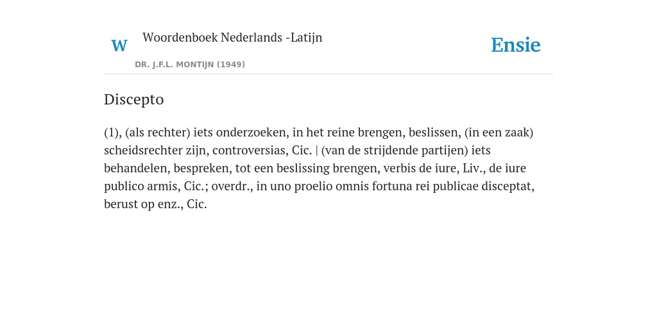Open the Ensie logo link

(x=516, y=45)
